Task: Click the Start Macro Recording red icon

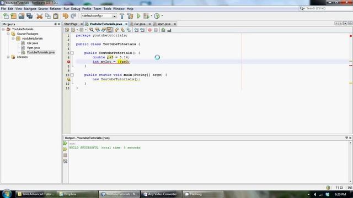Action: pos(149,30)
